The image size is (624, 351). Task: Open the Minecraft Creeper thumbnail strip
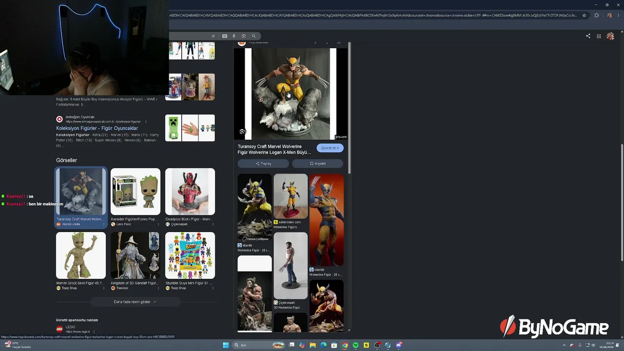(x=190, y=128)
